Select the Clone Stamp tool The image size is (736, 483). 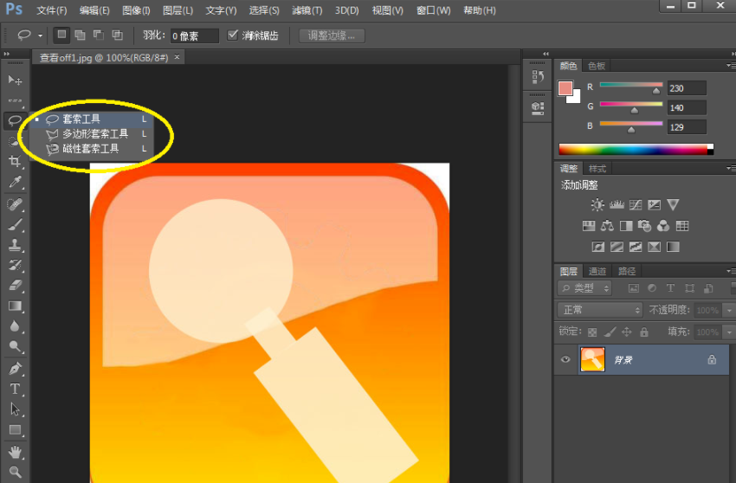[x=15, y=245]
